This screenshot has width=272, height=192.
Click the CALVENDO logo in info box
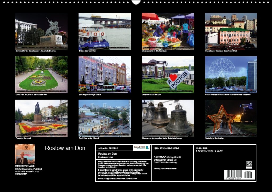(x=141, y=148)
